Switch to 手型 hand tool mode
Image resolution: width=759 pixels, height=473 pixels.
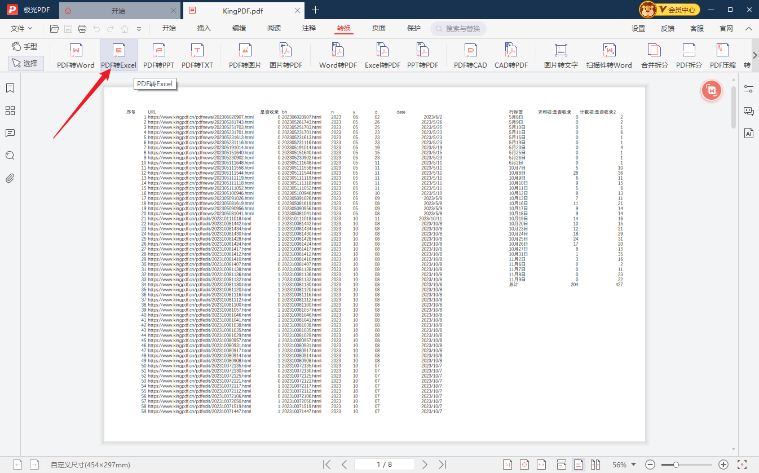click(26, 46)
